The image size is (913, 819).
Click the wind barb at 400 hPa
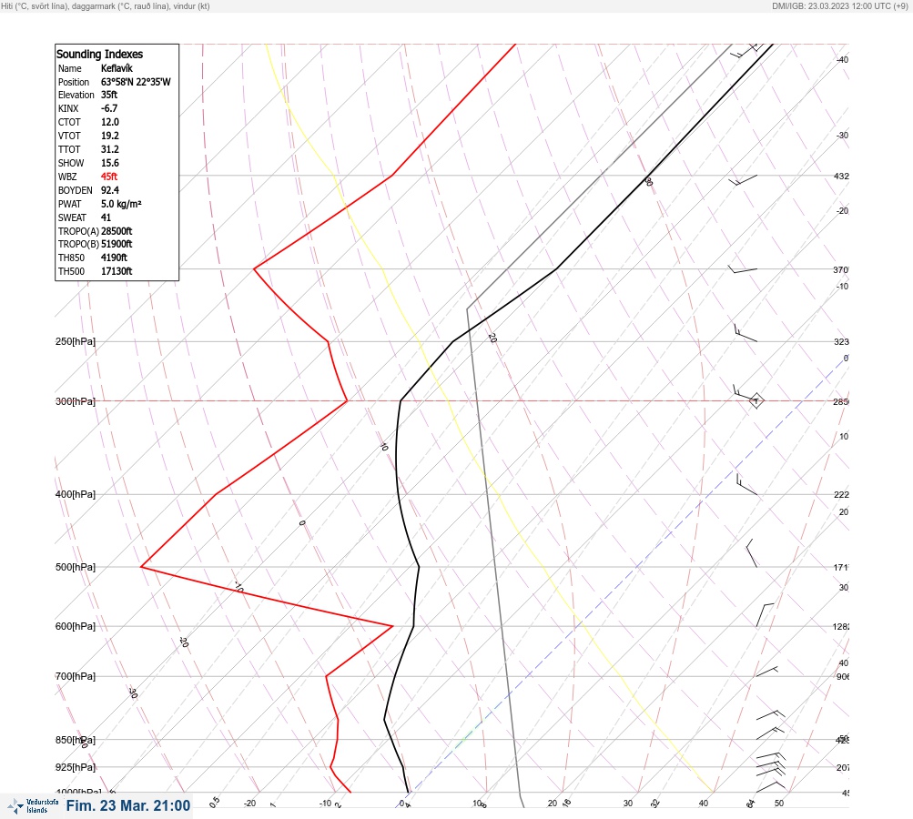pos(746,484)
